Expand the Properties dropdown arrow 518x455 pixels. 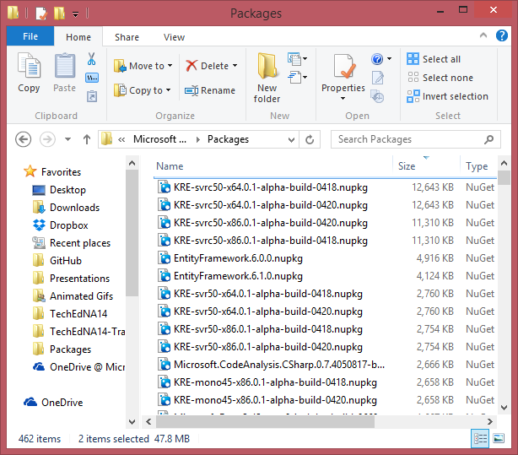(x=343, y=99)
